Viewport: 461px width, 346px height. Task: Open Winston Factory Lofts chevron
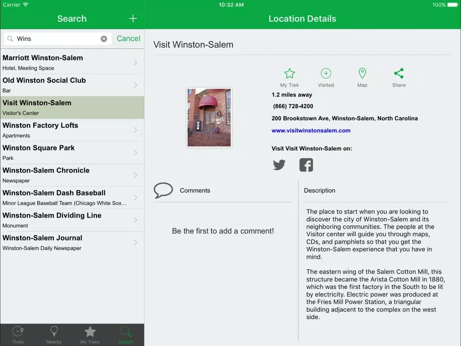[x=136, y=130]
